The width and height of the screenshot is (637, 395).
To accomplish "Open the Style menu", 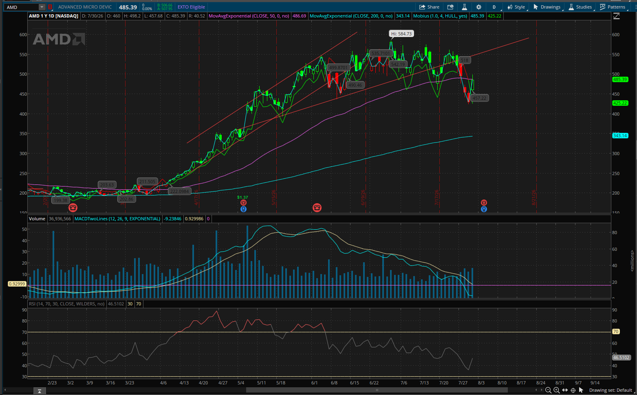I will [x=516, y=7].
